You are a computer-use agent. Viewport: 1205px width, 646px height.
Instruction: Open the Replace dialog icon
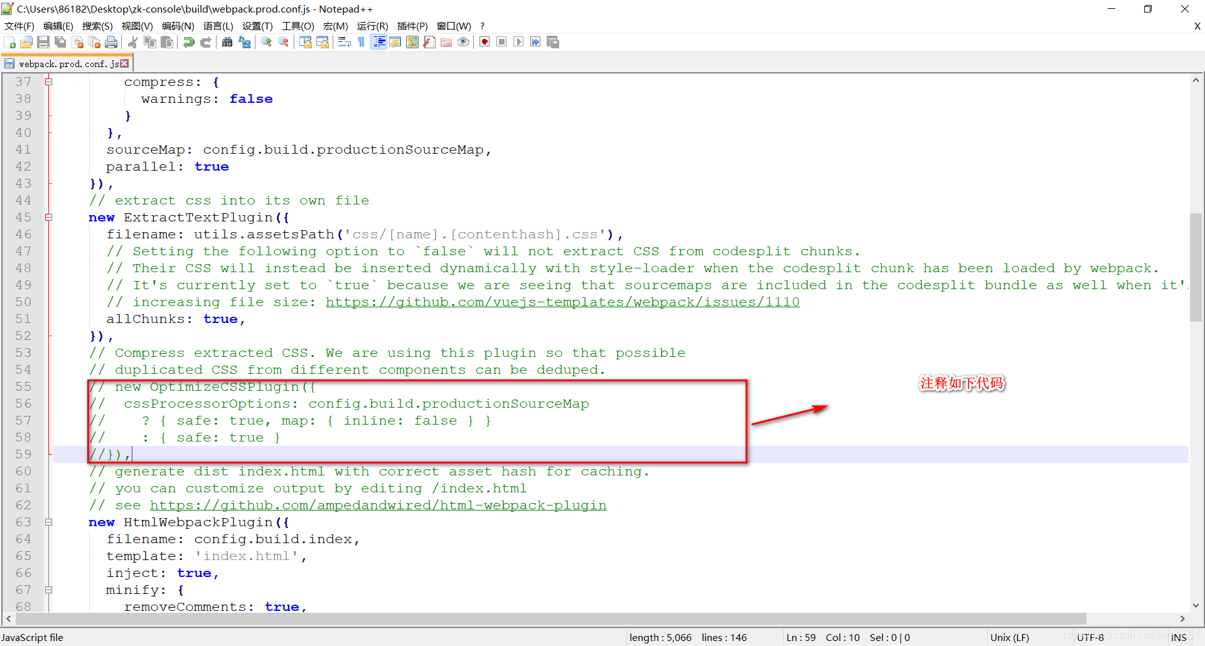tap(245, 42)
